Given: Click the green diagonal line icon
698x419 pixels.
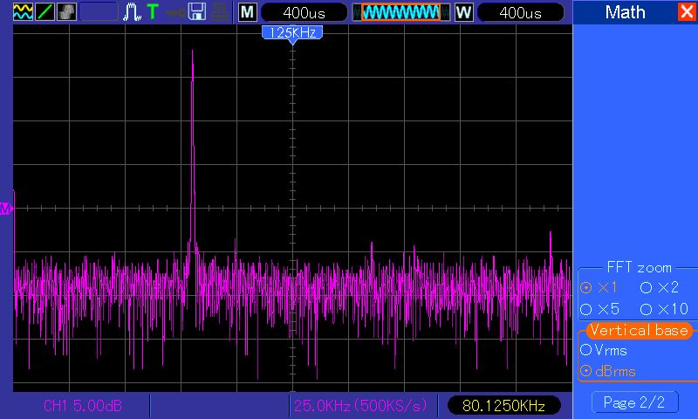Looking at the screenshot, I should pos(44,12).
